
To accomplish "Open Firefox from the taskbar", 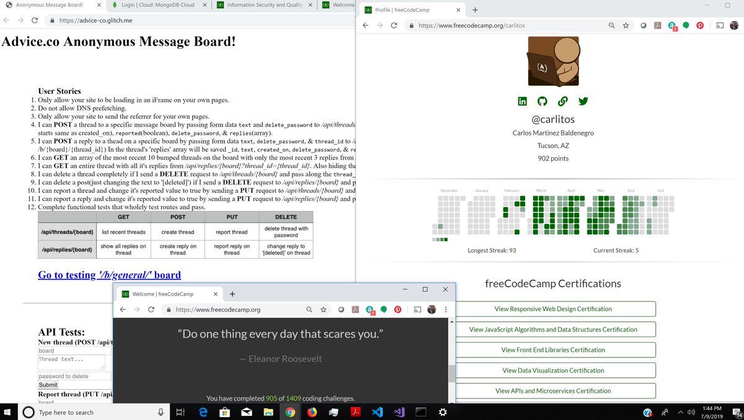I will 312,412.
